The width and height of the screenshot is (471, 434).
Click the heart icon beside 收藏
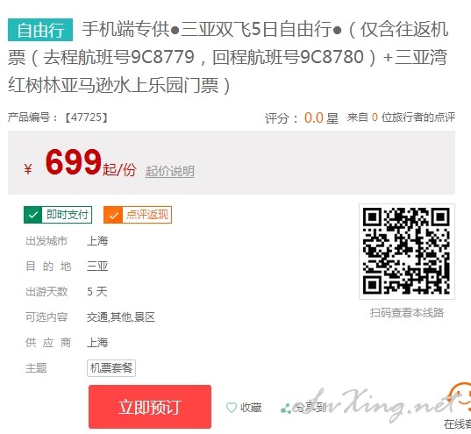[232, 408]
